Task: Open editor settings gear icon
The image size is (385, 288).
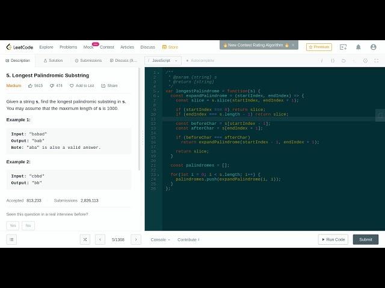Action: click(365, 61)
